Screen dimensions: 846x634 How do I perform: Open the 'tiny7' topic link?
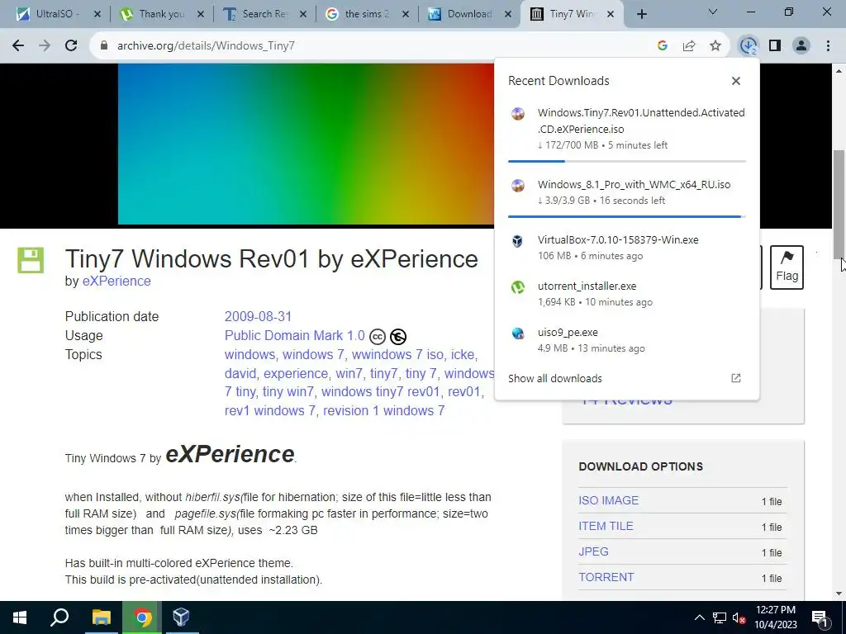[x=383, y=373]
